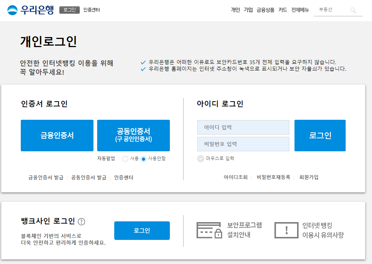372x264 pixels.
Task: Open the 개인 menu
Action: tap(236, 10)
